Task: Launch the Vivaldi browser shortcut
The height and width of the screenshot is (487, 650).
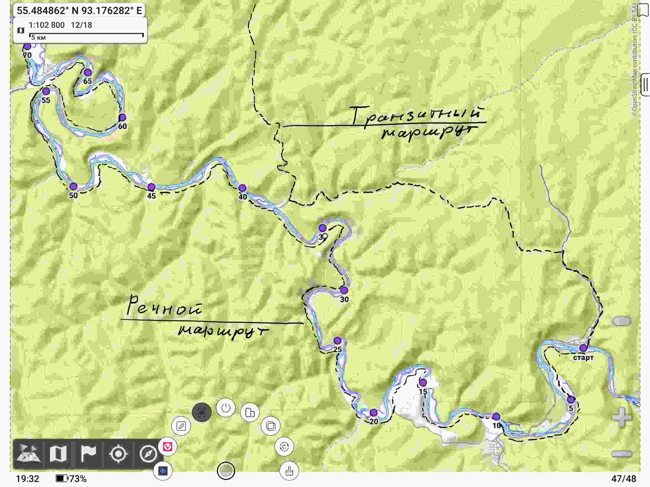Action: [168, 447]
